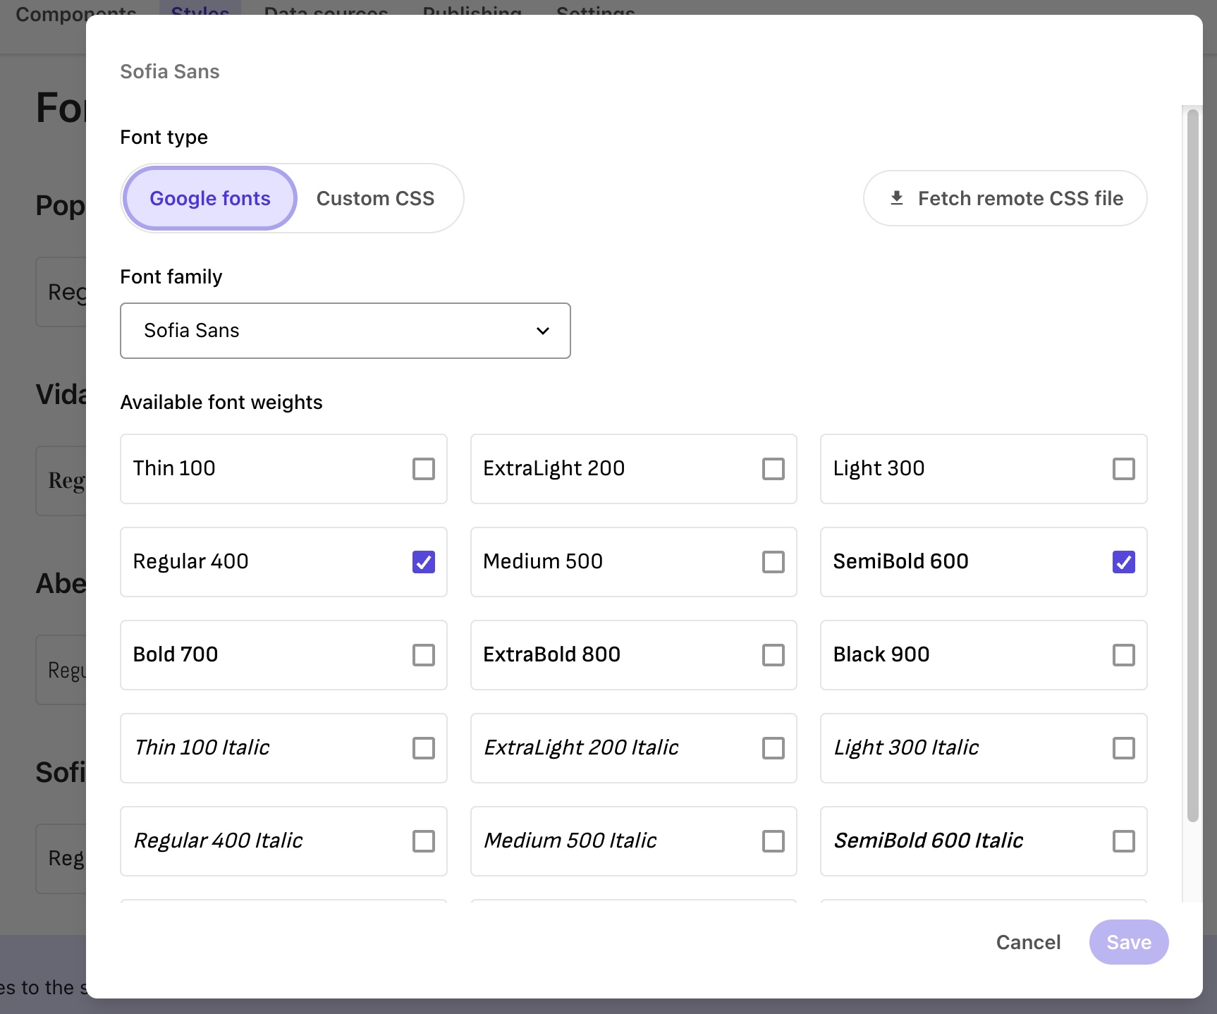Tick the Black 900 weight checkbox
The width and height of the screenshot is (1217, 1014).
(1124, 655)
